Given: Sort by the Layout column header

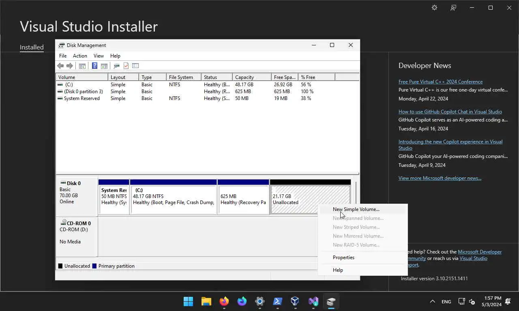Looking at the screenshot, I should pyautogui.click(x=123, y=77).
